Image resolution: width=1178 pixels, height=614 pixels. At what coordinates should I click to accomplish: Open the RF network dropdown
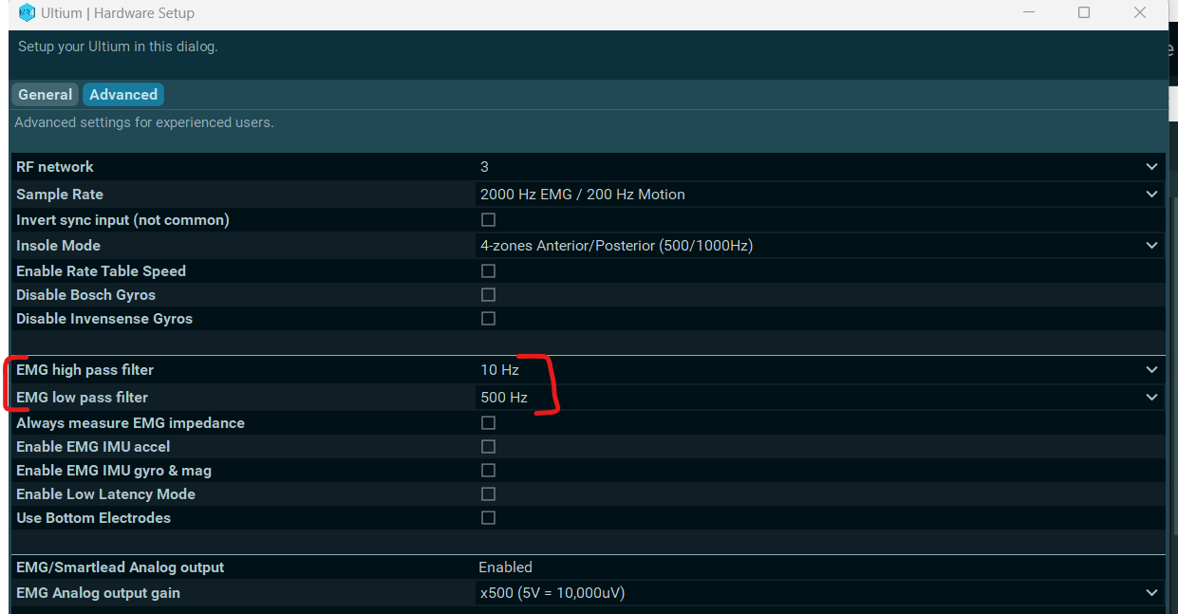[x=819, y=167]
